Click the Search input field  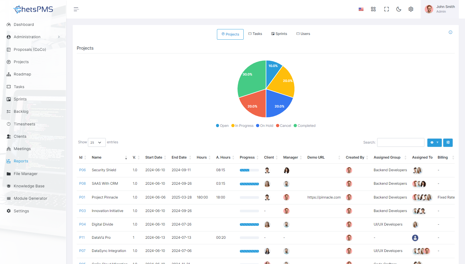click(x=401, y=142)
